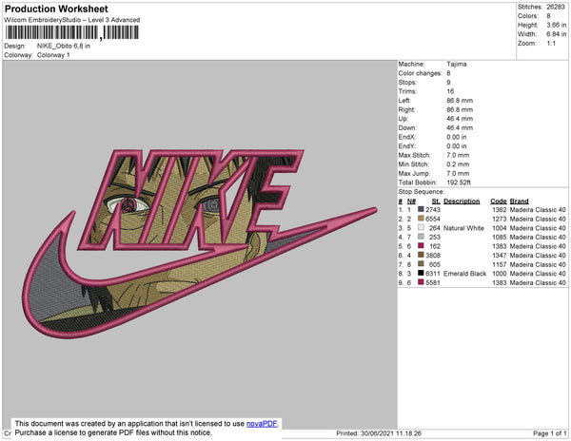Pick the Emerald Black color swatch

[x=421, y=273]
